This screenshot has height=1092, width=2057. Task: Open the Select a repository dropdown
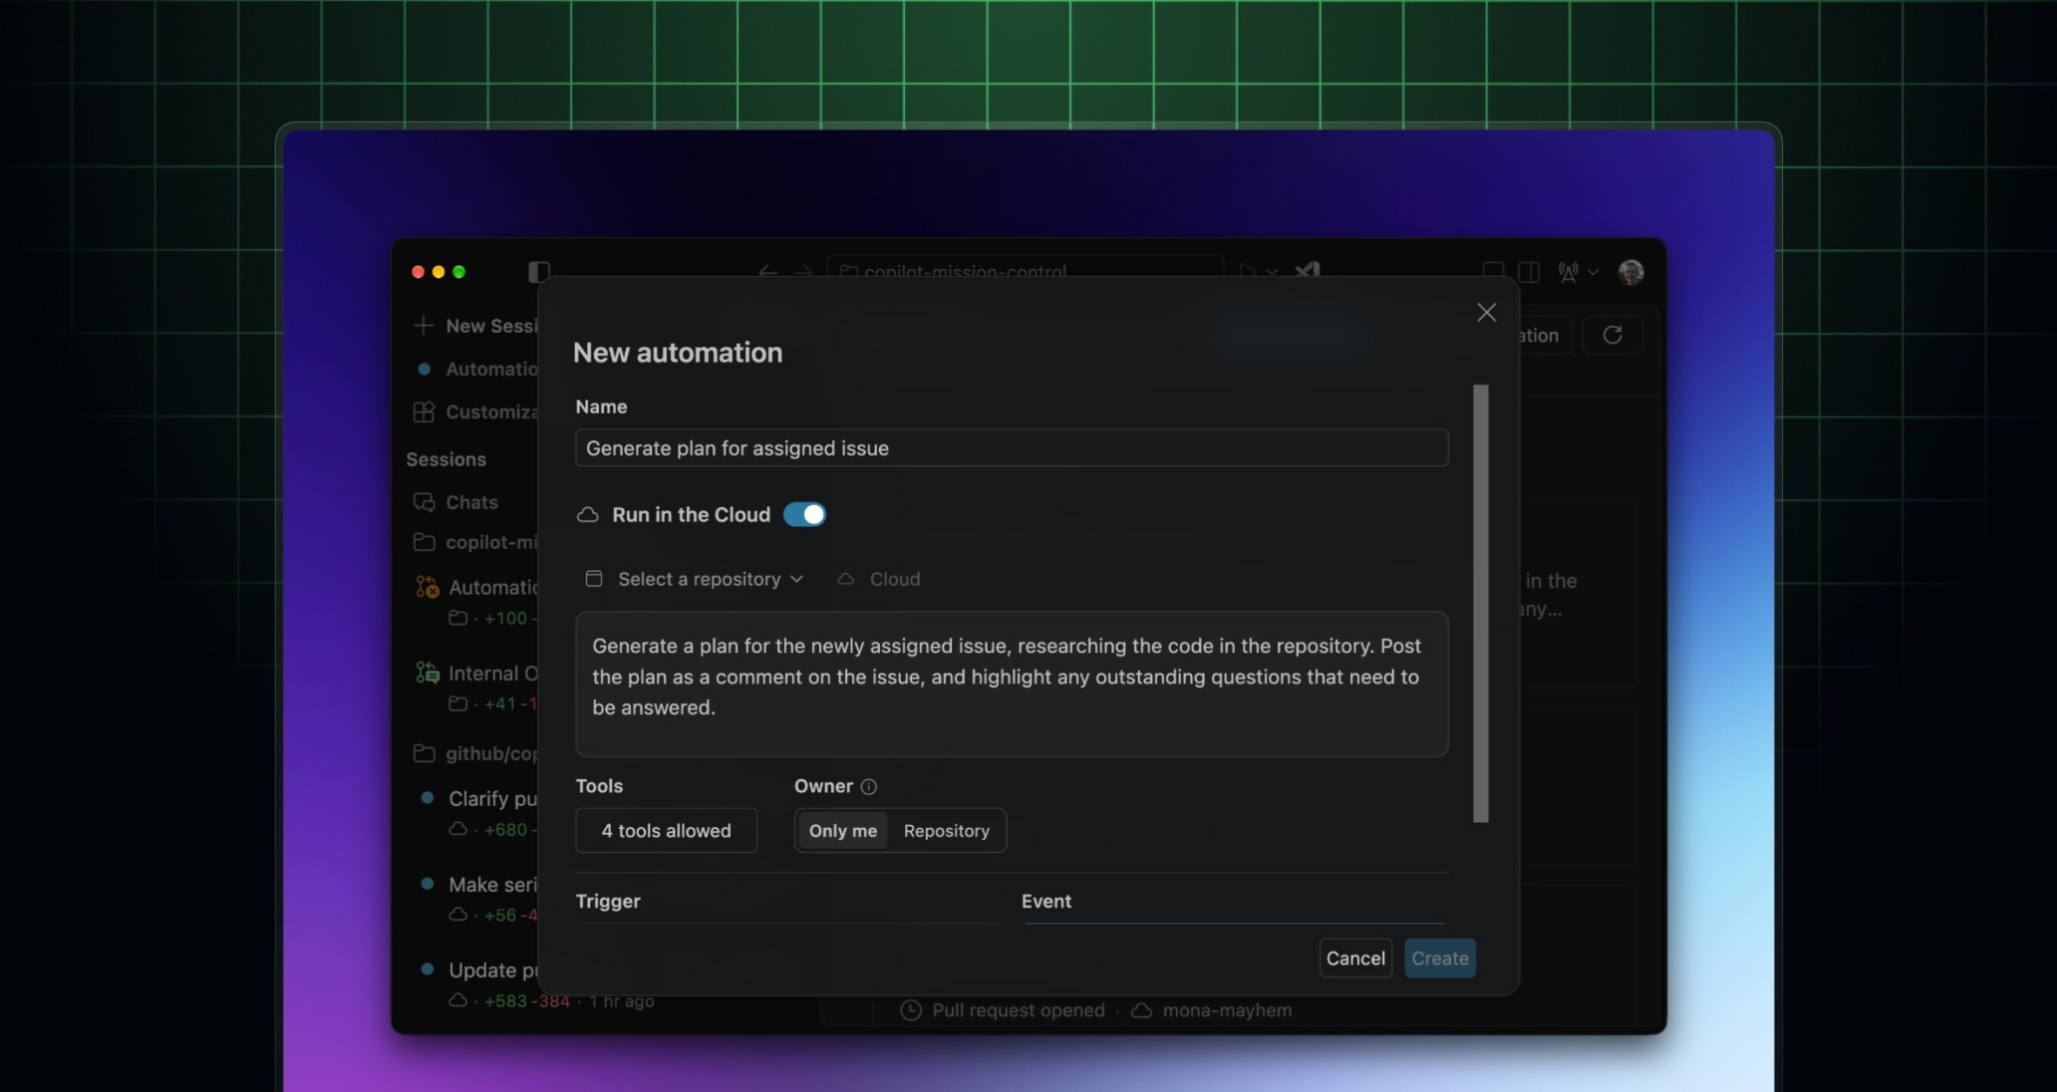point(695,579)
